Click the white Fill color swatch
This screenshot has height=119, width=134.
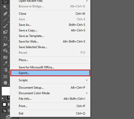[x=6, y=91]
